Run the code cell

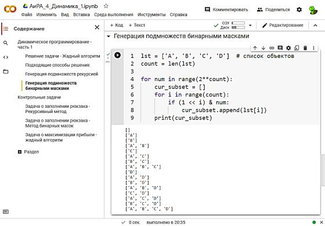[117, 55]
